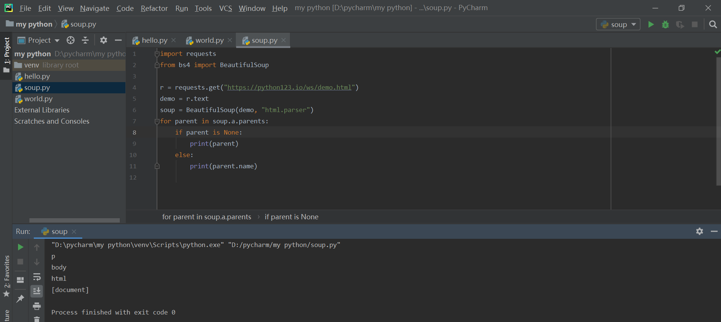Click Up the stack trace arrow
The image size is (721, 322).
click(37, 247)
